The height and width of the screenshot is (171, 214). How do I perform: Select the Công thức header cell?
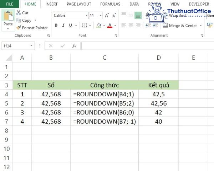click(x=105, y=85)
